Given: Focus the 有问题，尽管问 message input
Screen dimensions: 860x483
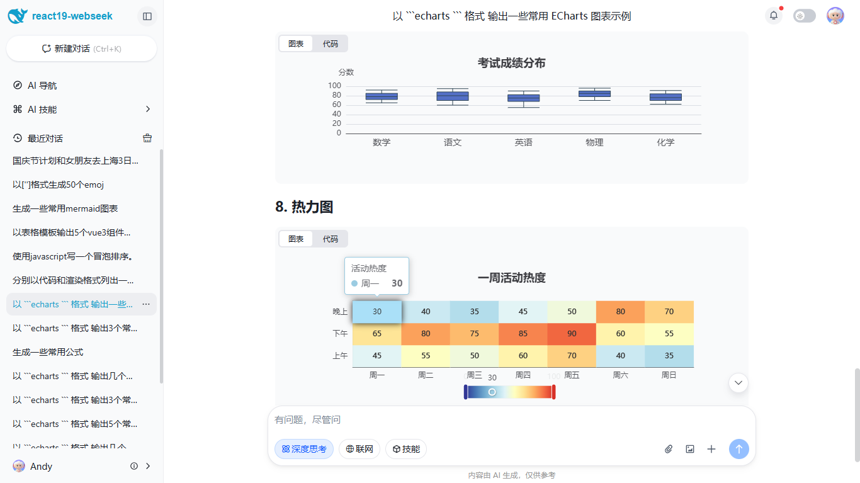Looking at the screenshot, I should coord(511,420).
